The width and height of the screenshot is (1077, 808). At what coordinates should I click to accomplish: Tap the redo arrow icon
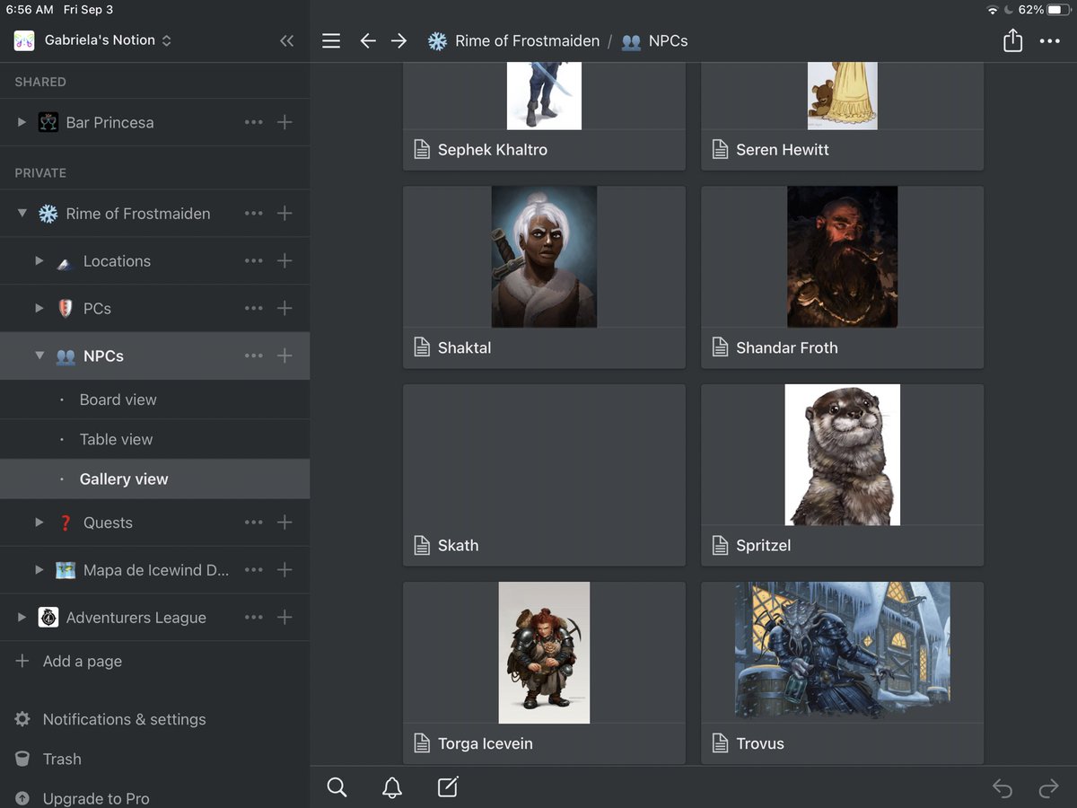click(1048, 789)
